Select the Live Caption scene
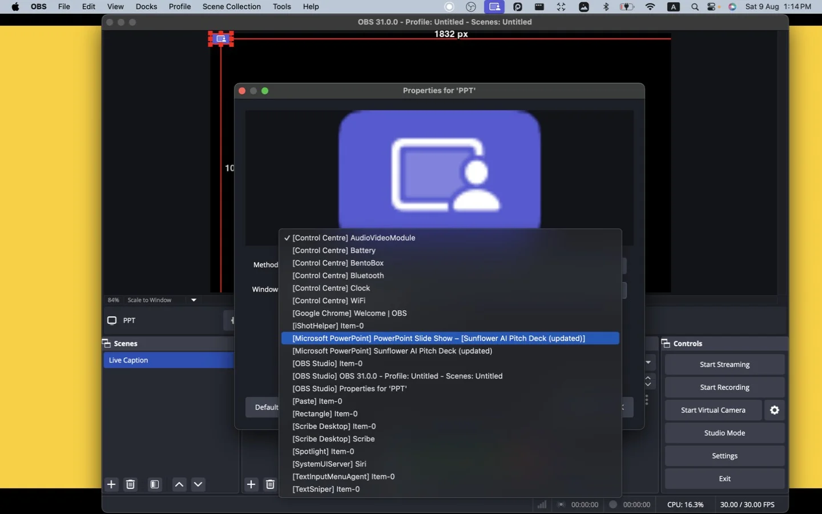This screenshot has height=514, width=822. (x=168, y=360)
